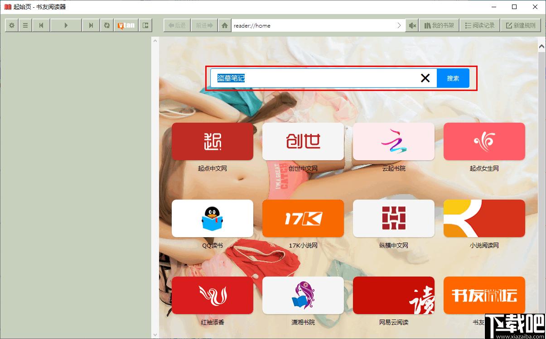Open 书友微坛 orange tile
546x339 pixels.
point(484,295)
